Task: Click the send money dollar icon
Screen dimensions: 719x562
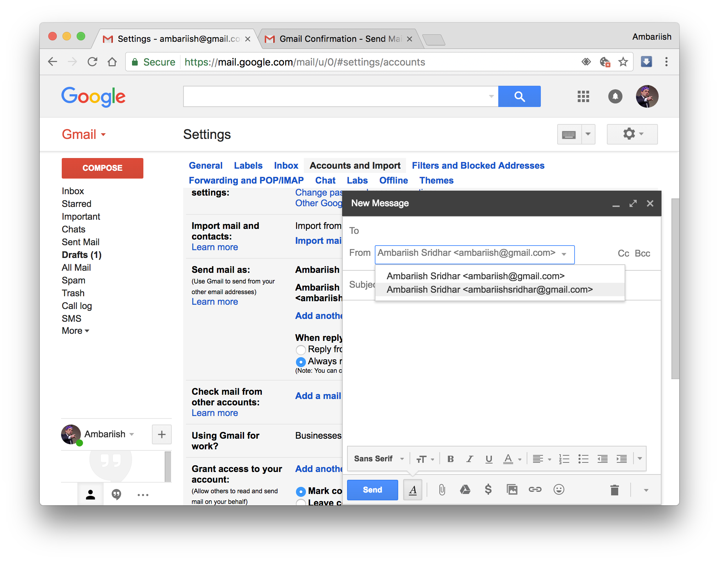Action: tap(488, 490)
